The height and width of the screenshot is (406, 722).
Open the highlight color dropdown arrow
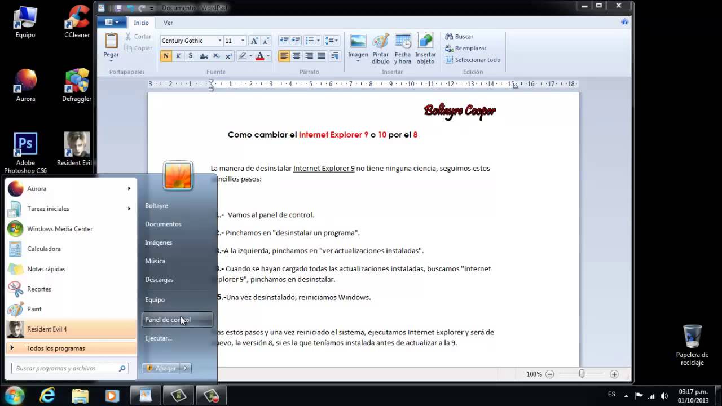coord(250,56)
